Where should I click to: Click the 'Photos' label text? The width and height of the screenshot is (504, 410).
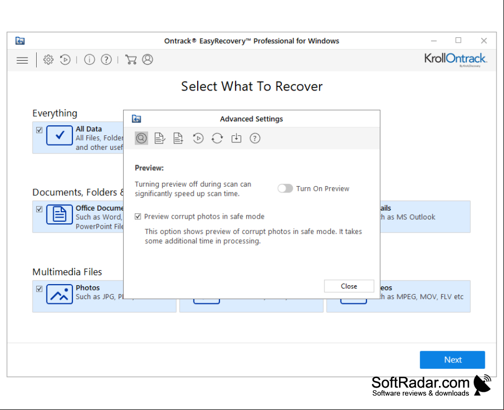pyautogui.click(x=88, y=288)
